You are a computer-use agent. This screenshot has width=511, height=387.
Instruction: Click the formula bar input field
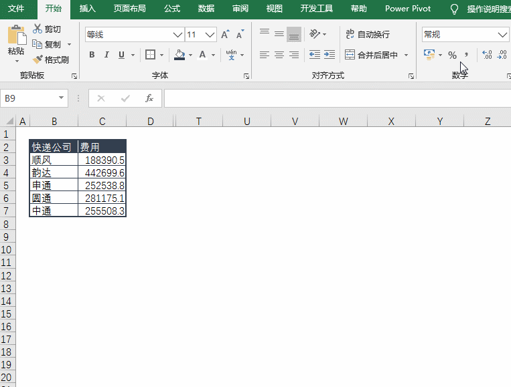[x=338, y=98]
